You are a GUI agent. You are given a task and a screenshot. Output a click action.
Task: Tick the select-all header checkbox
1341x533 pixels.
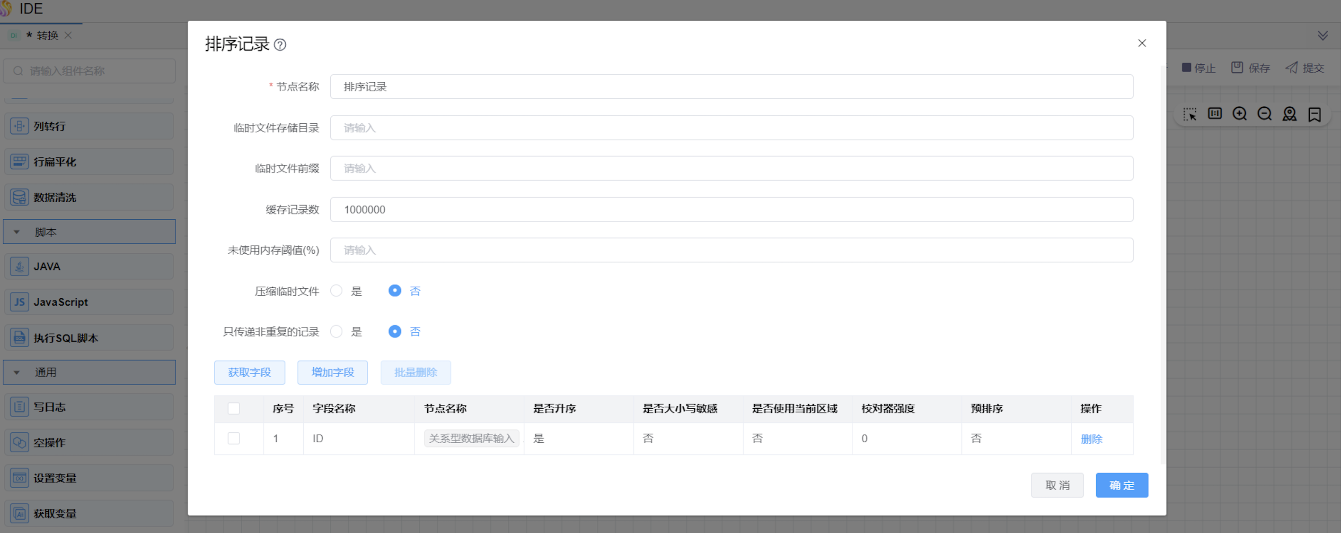(x=234, y=409)
